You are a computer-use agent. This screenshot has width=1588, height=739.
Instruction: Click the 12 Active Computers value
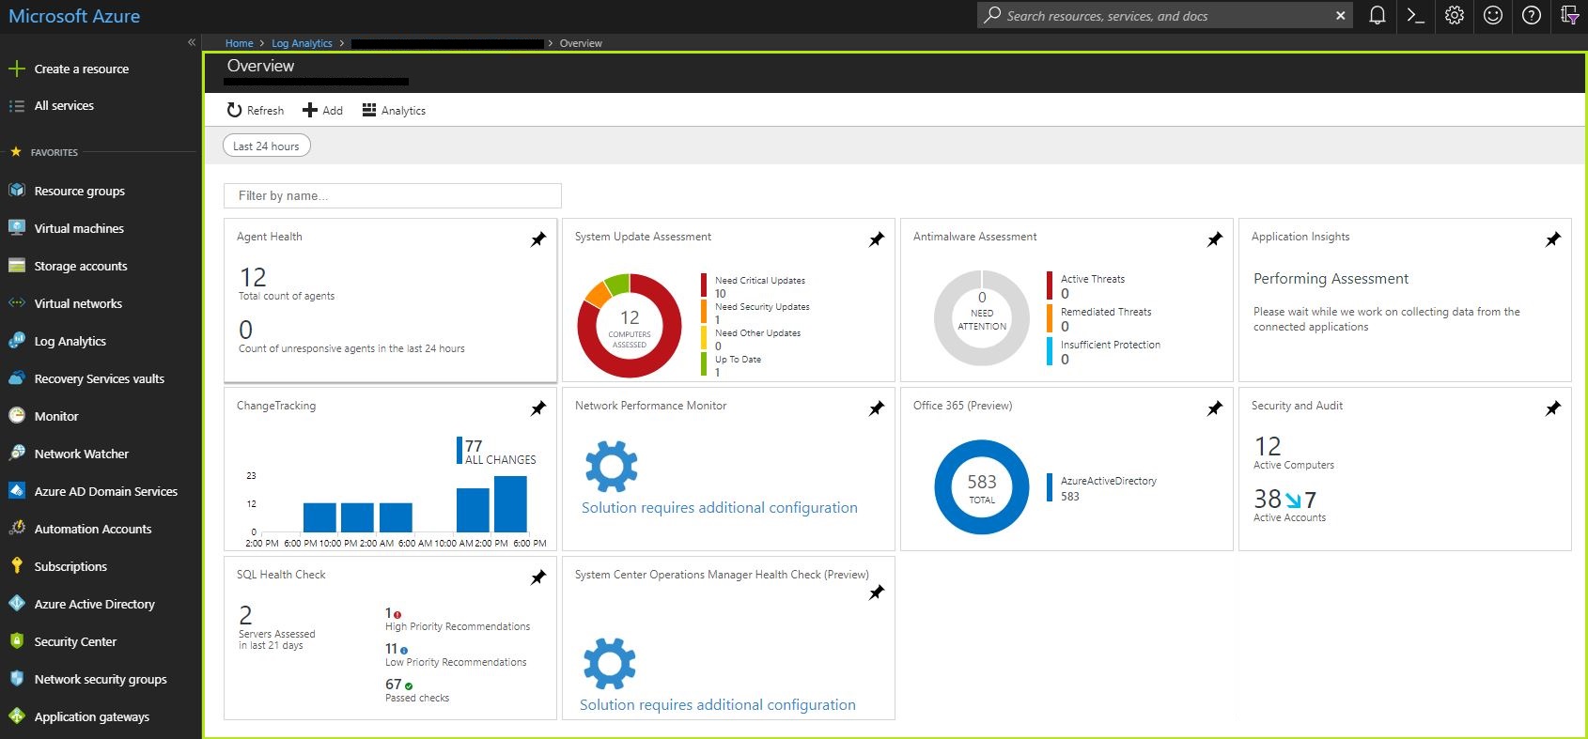coord(1268,446)
